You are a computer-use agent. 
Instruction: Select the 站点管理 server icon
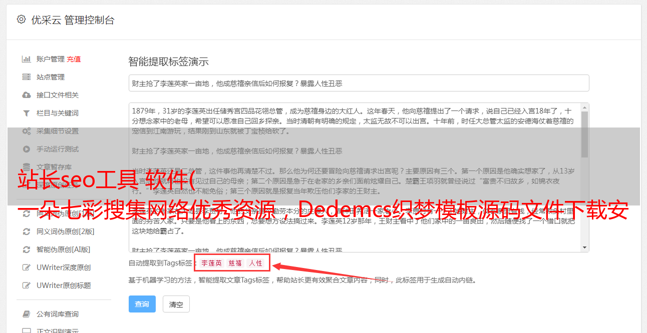click(x=27, y=77)
